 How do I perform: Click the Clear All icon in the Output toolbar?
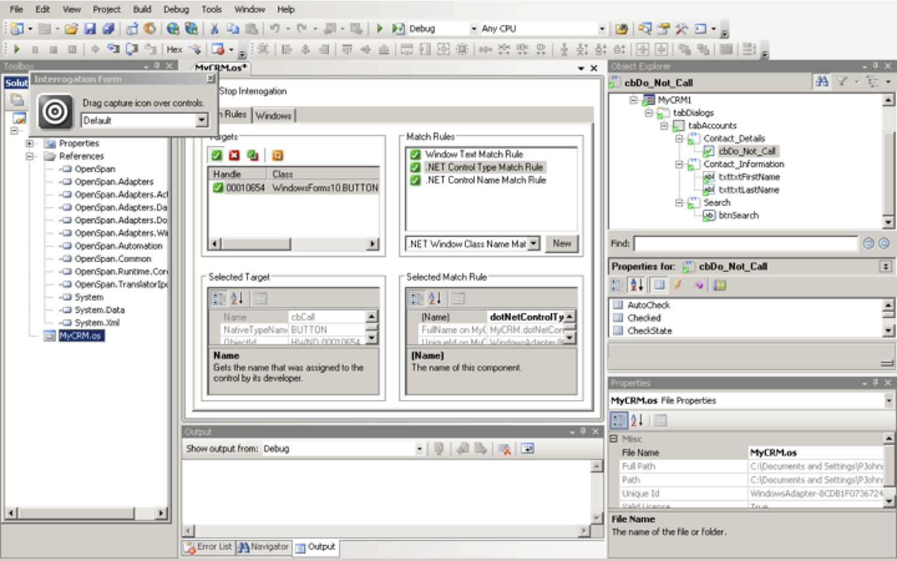[x=505, y=449]
